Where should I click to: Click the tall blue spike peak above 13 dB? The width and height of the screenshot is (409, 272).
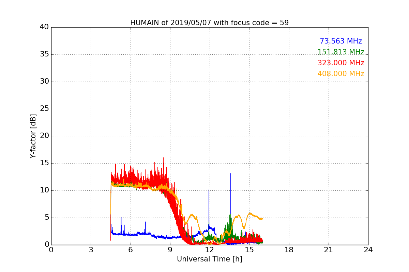click(x=231, y=174)
